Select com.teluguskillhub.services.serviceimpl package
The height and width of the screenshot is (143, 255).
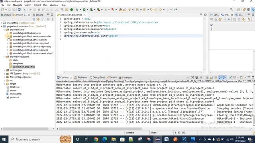33,53
